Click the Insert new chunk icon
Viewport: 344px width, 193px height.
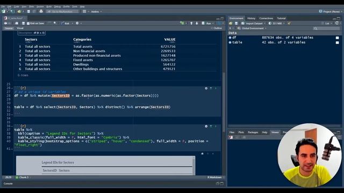pyautogui.click(x=182, y=23)
